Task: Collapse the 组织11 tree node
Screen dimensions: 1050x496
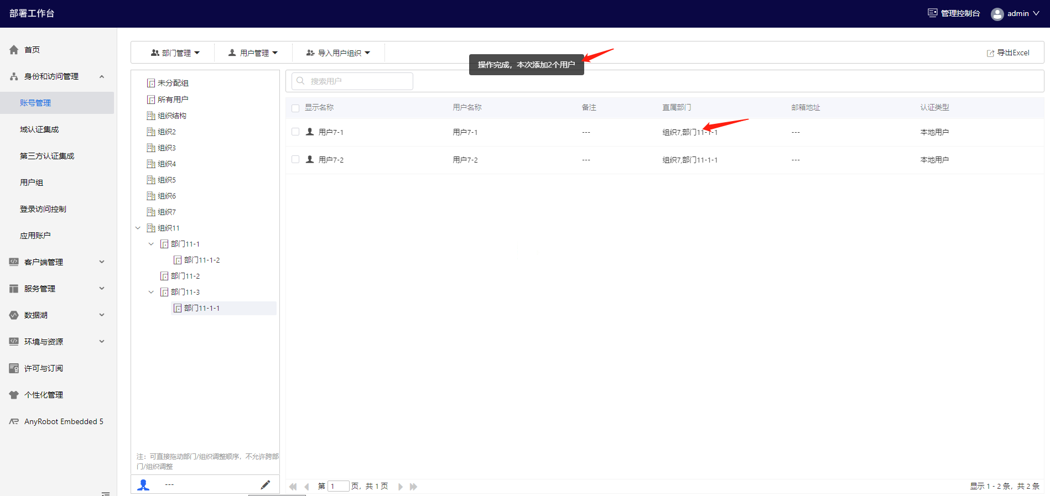Action: 138,228
